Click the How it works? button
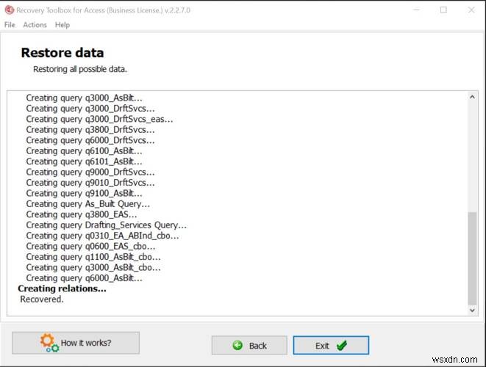486x367 pixels. click(76, 343)
